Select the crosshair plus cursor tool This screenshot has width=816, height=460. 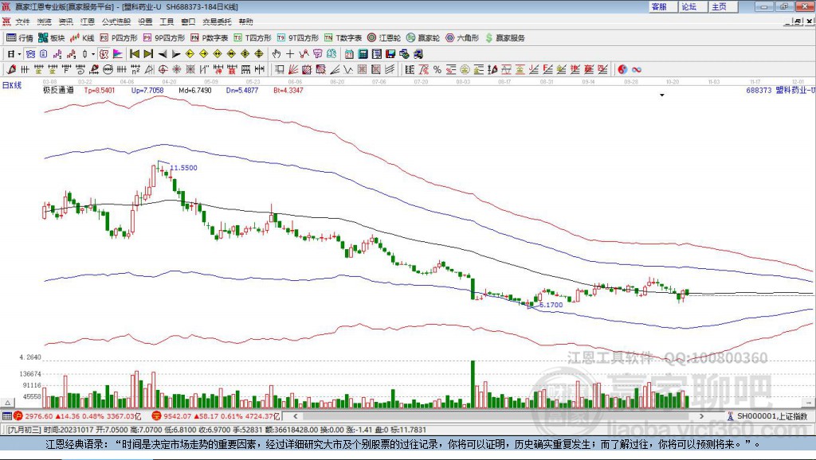point(290,54)
